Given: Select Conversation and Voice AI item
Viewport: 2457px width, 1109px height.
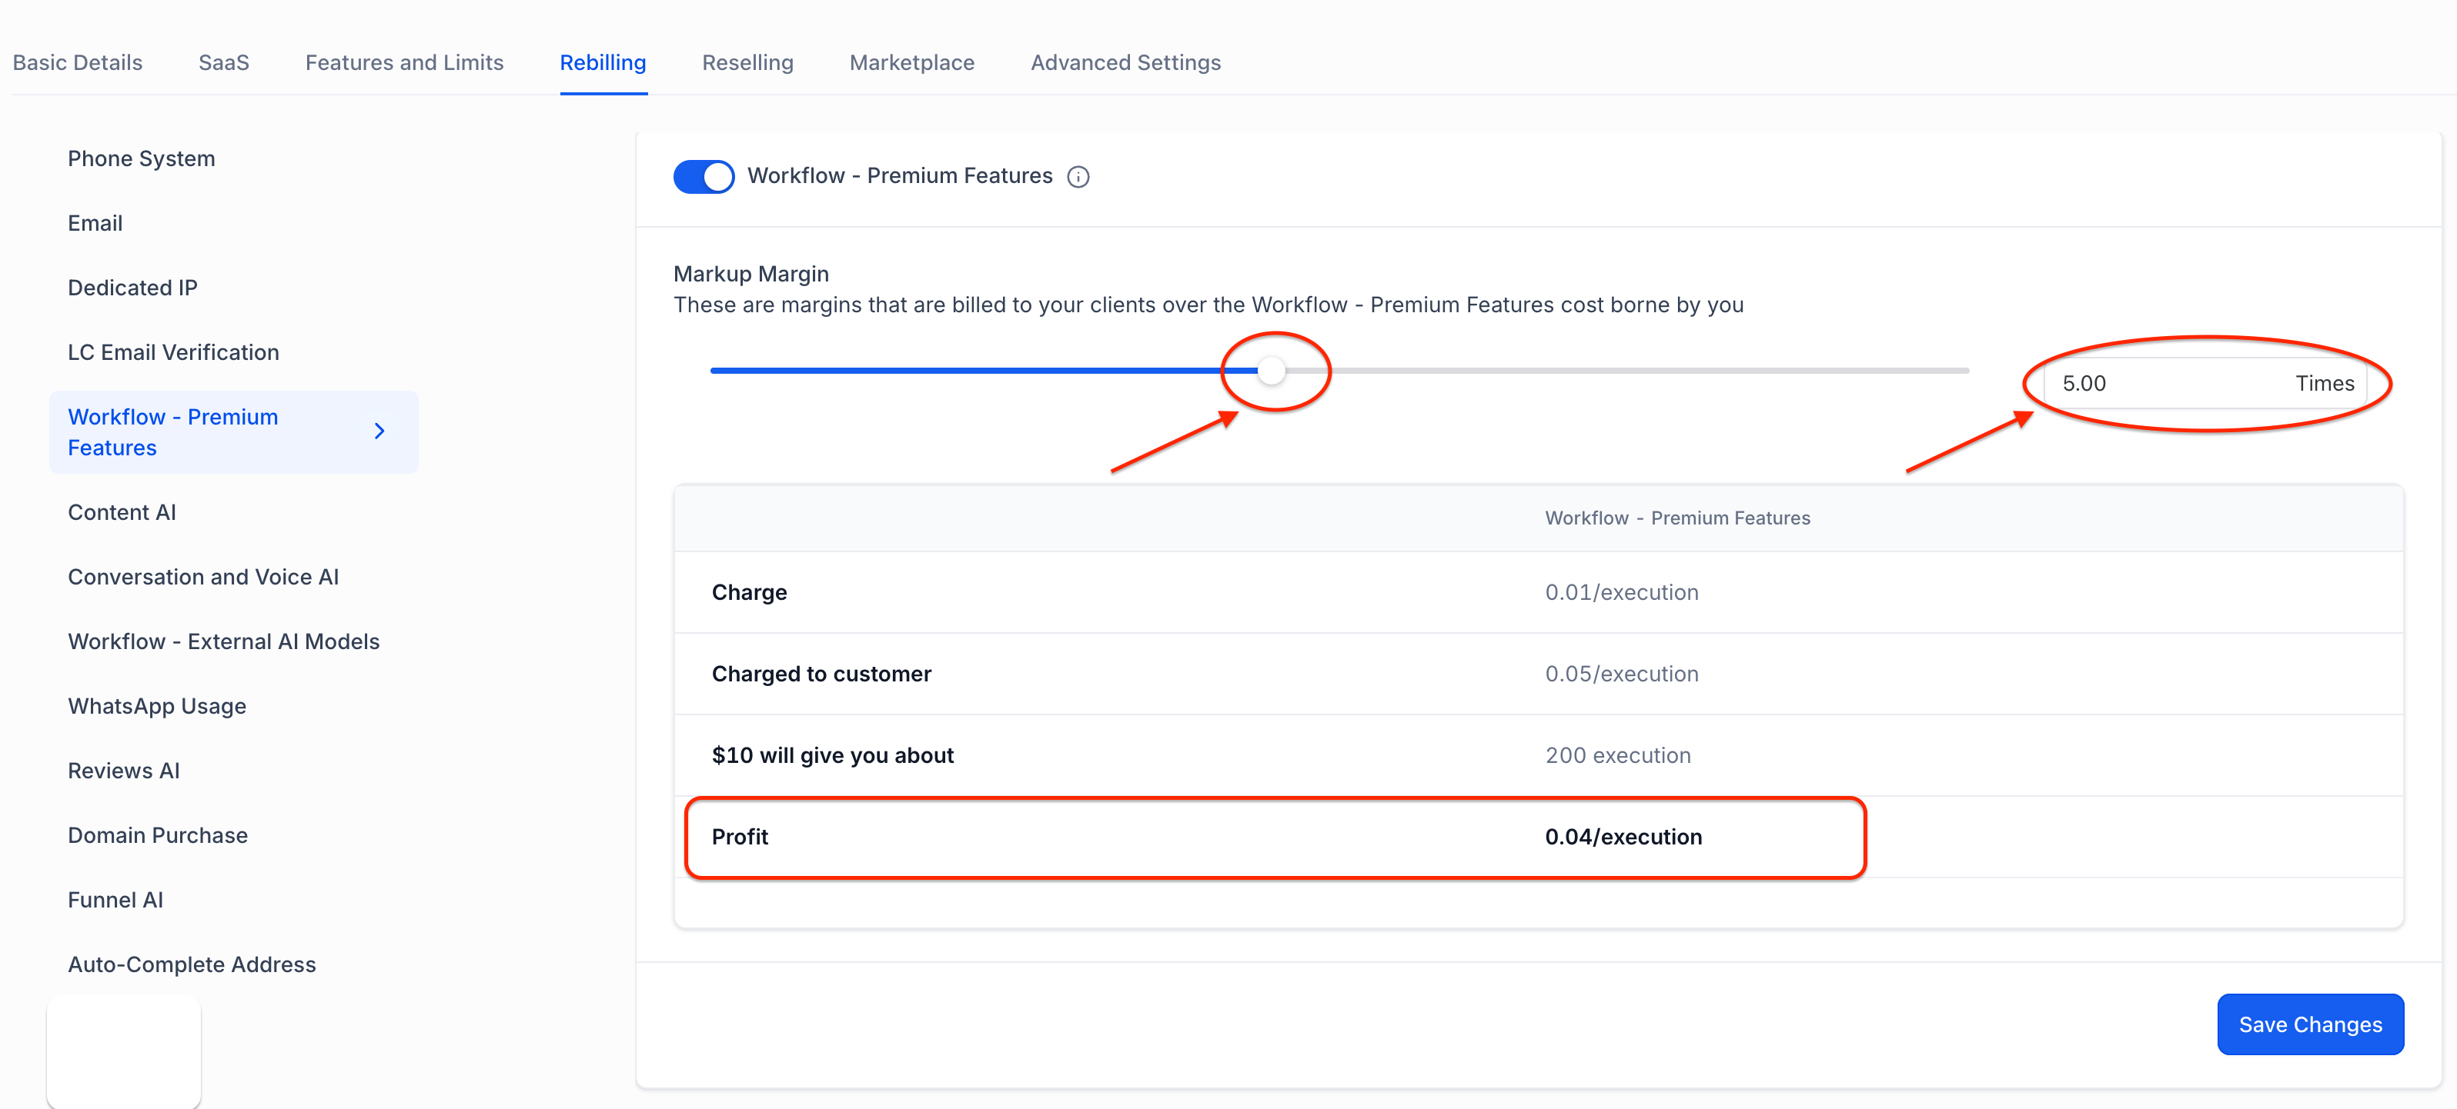Looking at the screenshot, I should [x=203, y=578].
